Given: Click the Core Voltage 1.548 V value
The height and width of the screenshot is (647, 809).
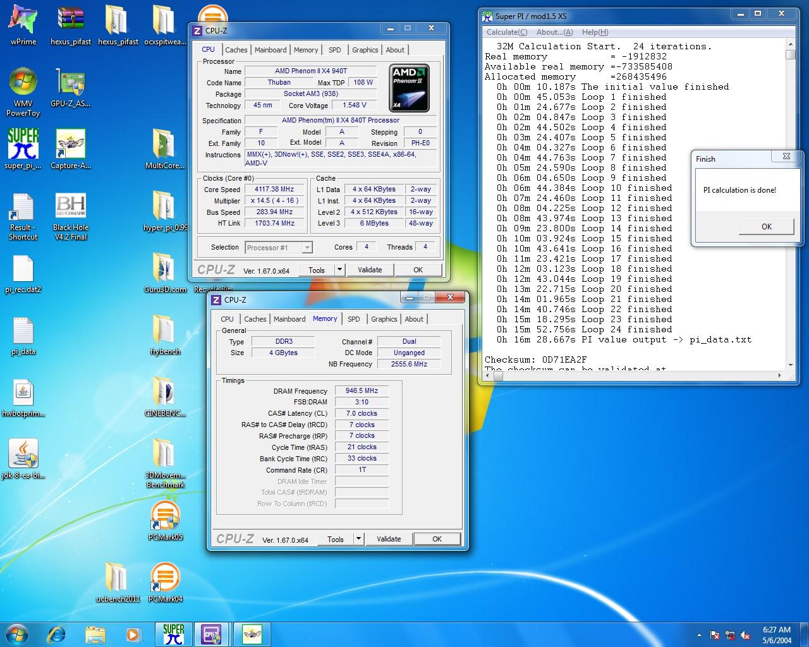Looking at the screenshot, I should tap(355, 106).
